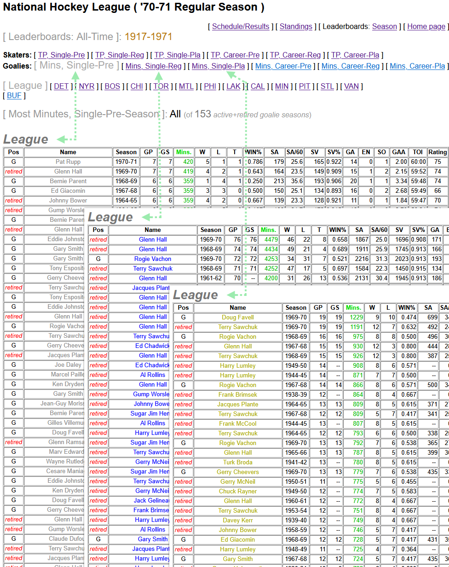Click the 'GAA' column header

coord(398,152)
